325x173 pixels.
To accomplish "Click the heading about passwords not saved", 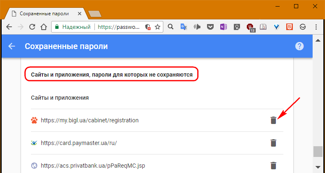I will pos(112,75).
